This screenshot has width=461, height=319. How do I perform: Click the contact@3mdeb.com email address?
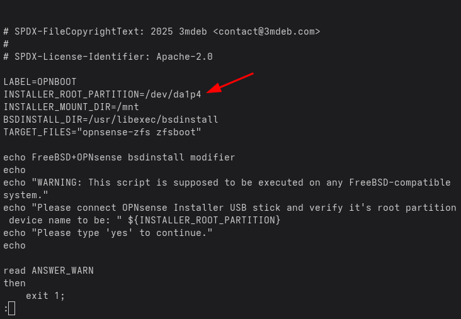[x=266, y=31]
